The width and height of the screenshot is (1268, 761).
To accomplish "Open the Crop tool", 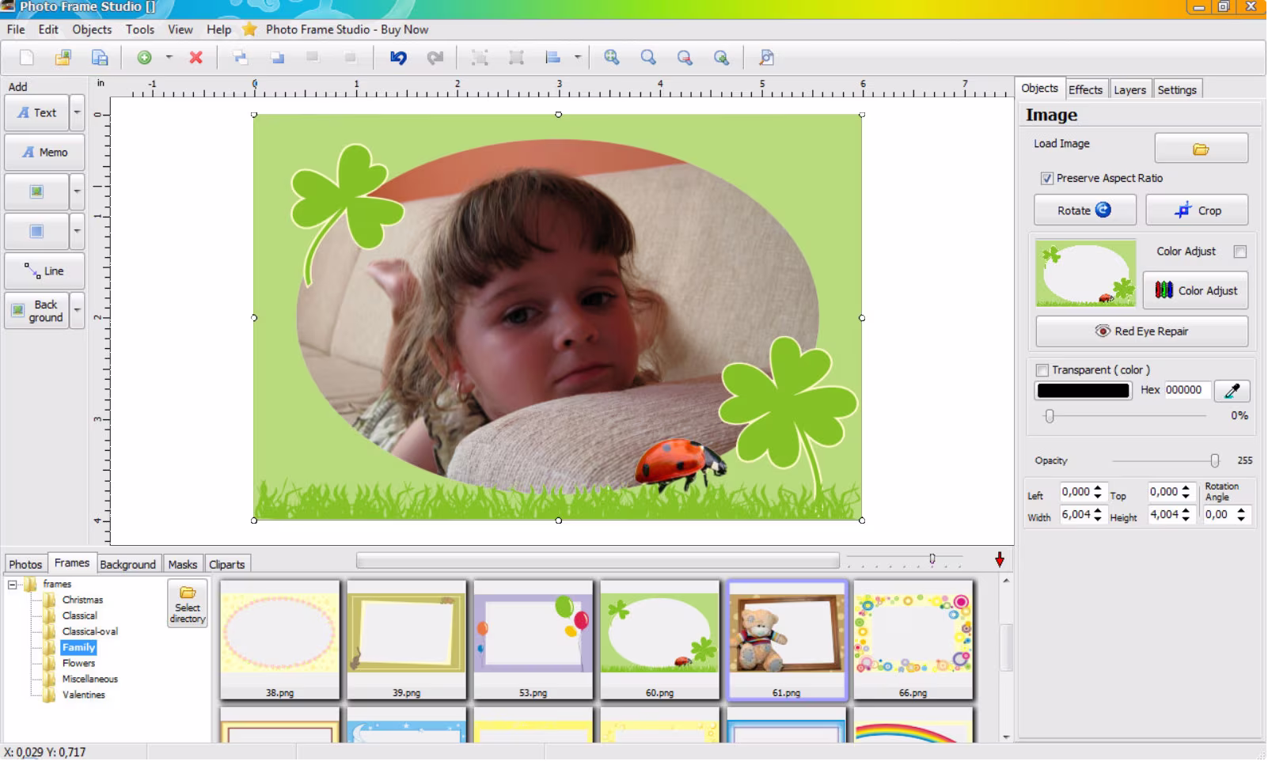I will [x=1197, y=210].
